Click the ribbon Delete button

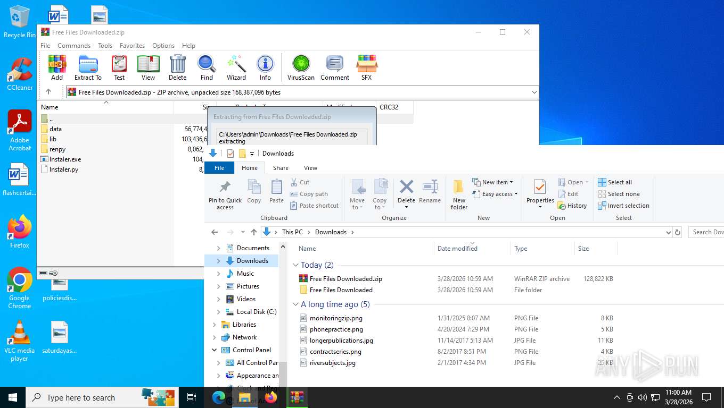[406, 194]
